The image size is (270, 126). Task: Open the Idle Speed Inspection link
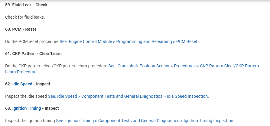click(187, 96)
